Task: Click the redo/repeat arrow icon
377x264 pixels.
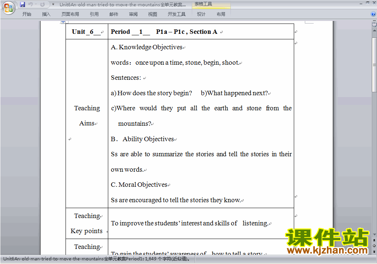Action: point(42,4)
